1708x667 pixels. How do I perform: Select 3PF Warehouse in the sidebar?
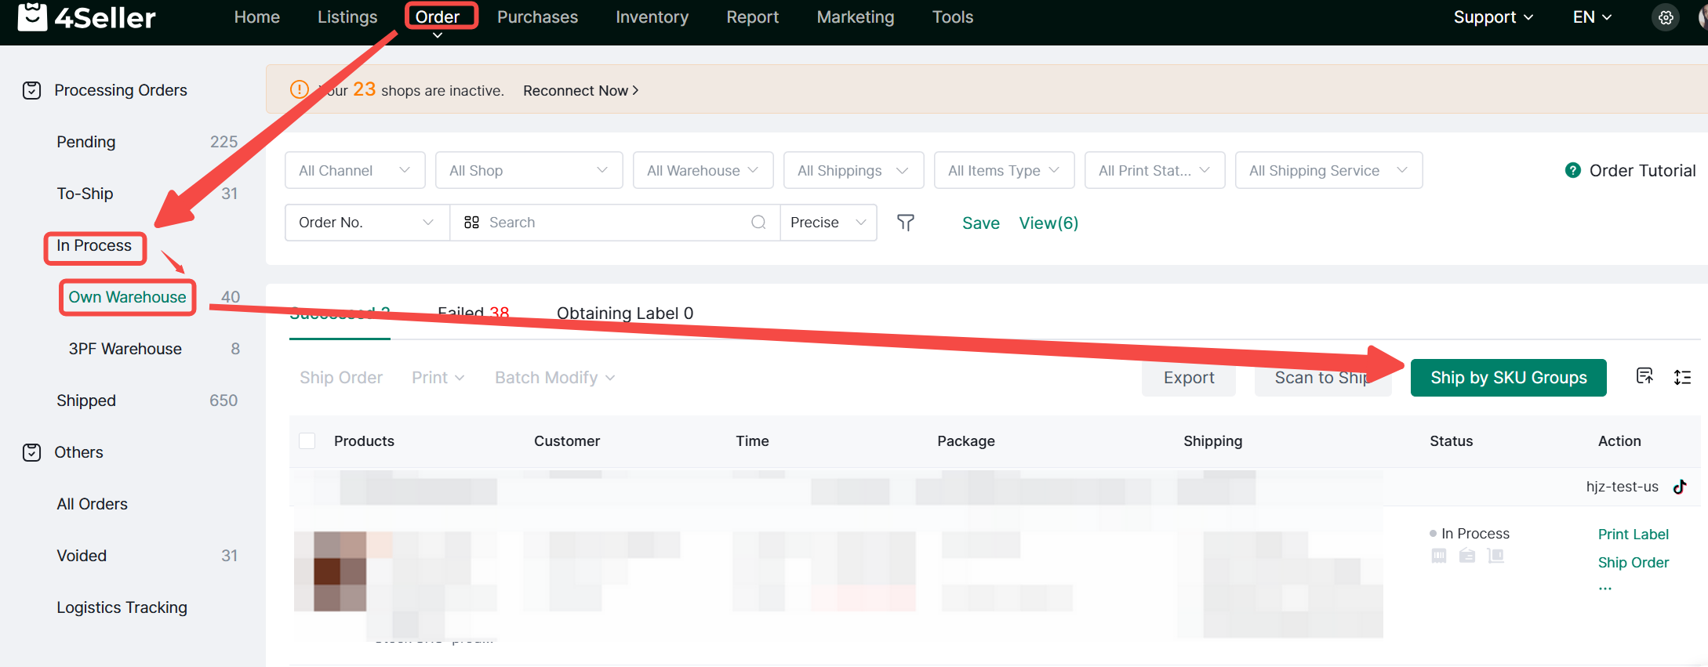coord(125,349)
